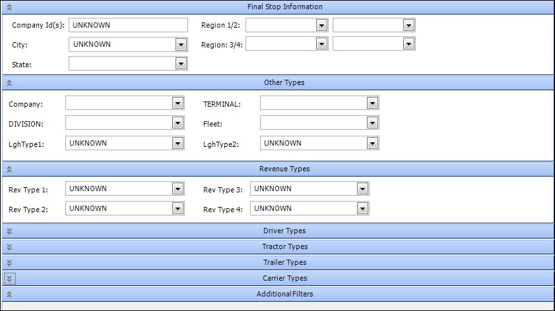Image resolution: width=555 pixels, height=311 pixels.
Task: Open the Company dropdown in Other Types
Action: [x=176, y=103]
